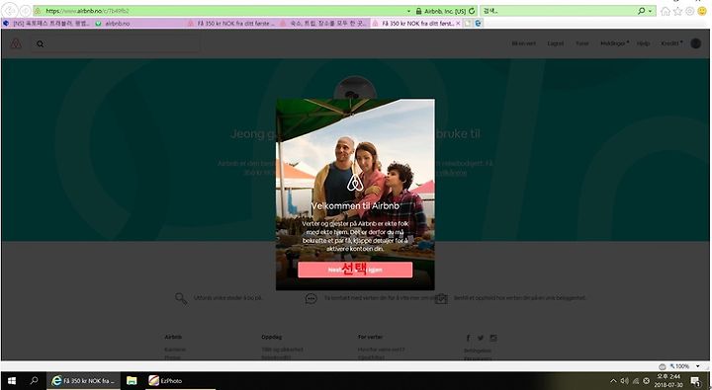Click the volume speaker icon in tray

[625, 381]
